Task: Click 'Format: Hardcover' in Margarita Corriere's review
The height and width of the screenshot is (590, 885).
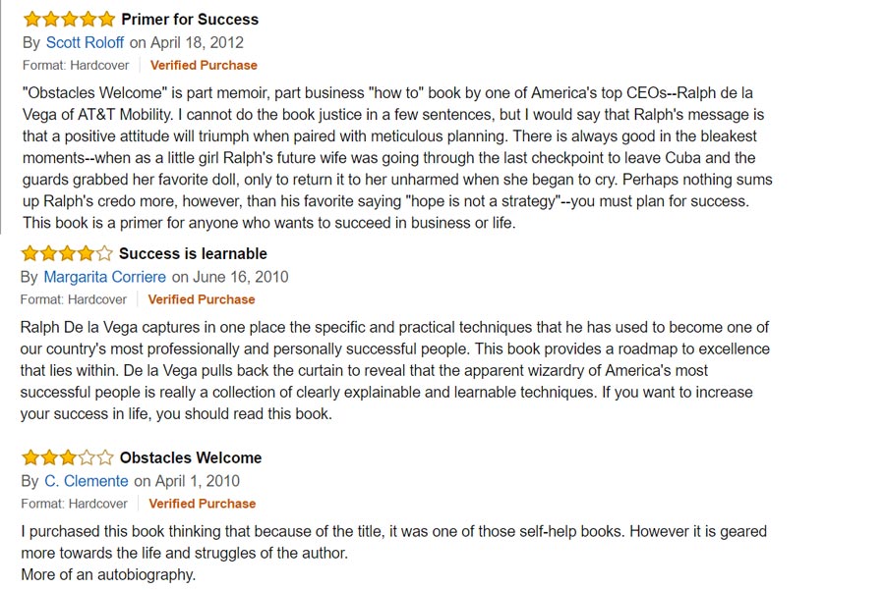Action: pos(74,299)
